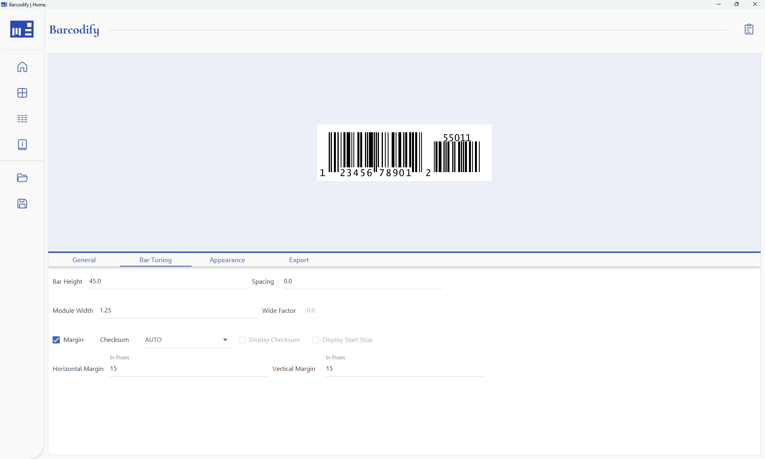Copy barcode using the clipboard icon
The width and height of the screenshot is (765, 459).
pyautogui.click(x=749, y=29)
